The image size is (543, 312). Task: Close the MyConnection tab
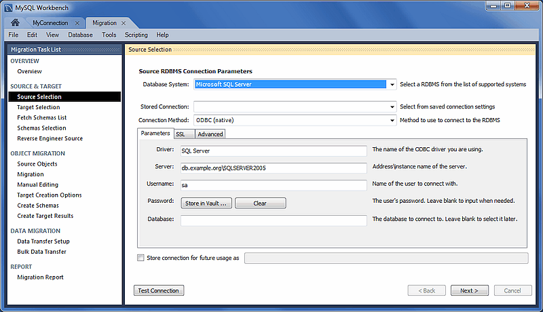[77, 23]
